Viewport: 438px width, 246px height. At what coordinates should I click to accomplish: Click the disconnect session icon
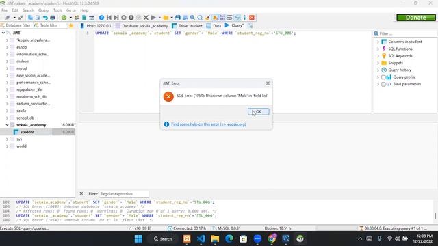[x=21, y=18]
